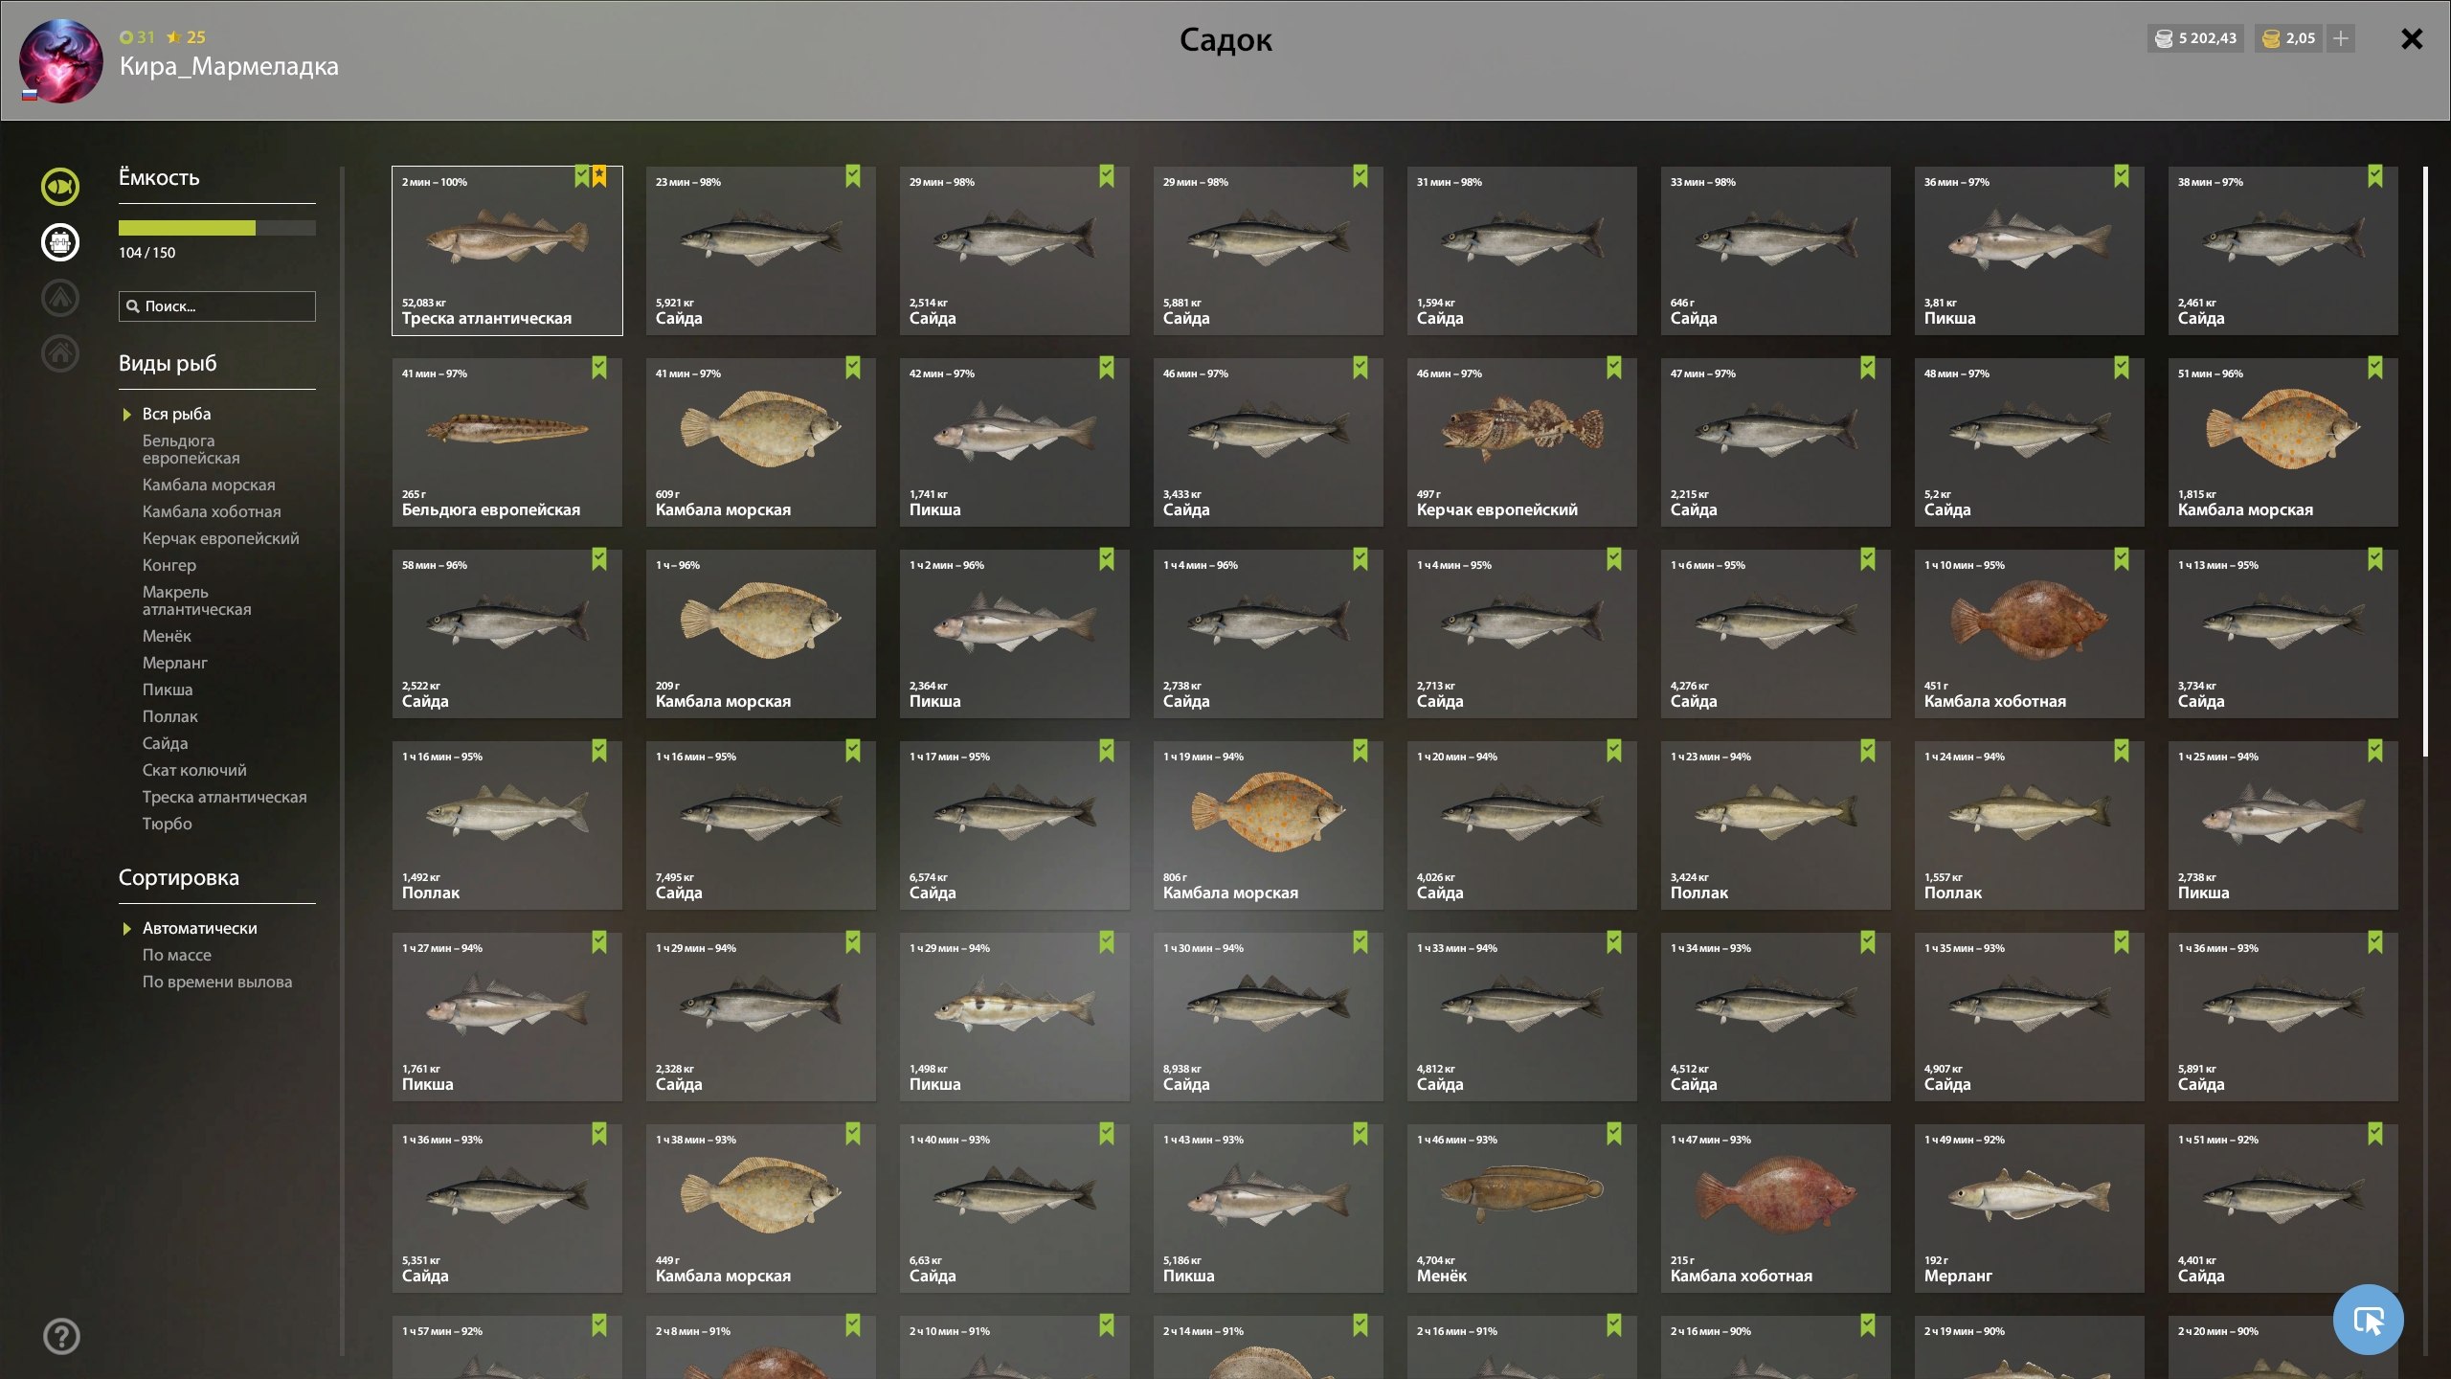Select Автоматически sorting option
2451x1379 pixels.
click(199, 928)
